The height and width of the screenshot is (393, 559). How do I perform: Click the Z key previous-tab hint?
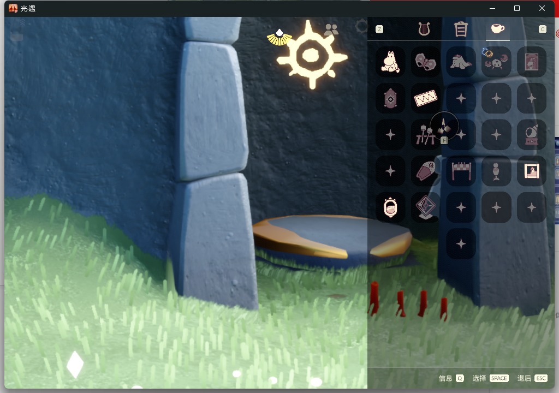(379, 29)
